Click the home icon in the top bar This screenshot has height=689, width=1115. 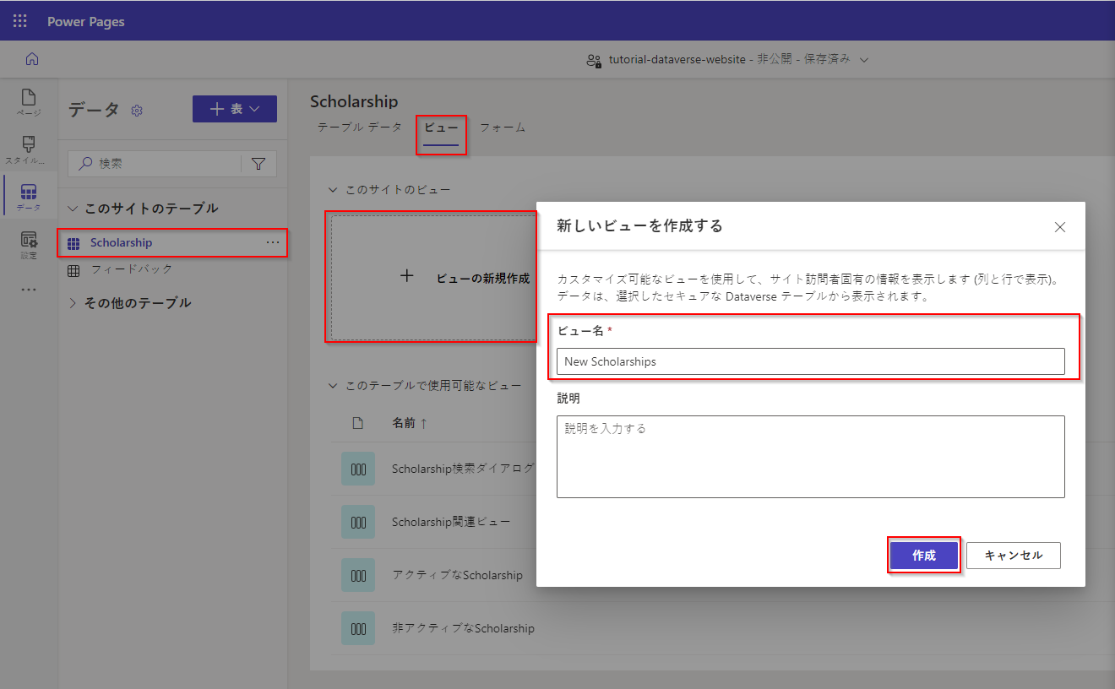[x=31, y=59]
